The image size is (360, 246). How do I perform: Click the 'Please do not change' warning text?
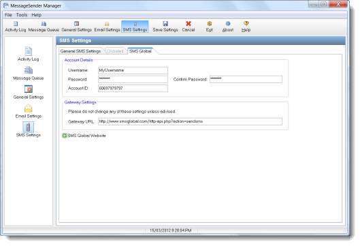pos(122,112)
